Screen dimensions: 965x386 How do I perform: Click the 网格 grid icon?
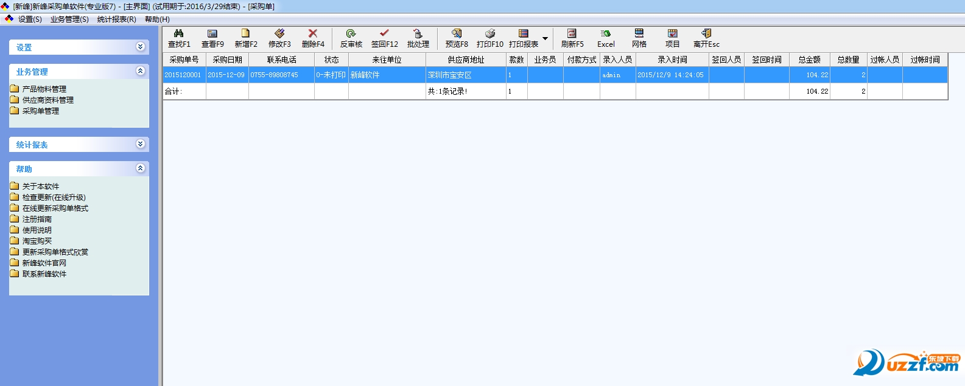[x=639, y=38]
